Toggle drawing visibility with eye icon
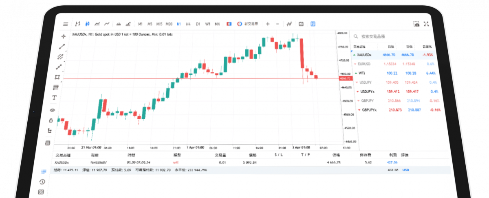 coord(53,110)
